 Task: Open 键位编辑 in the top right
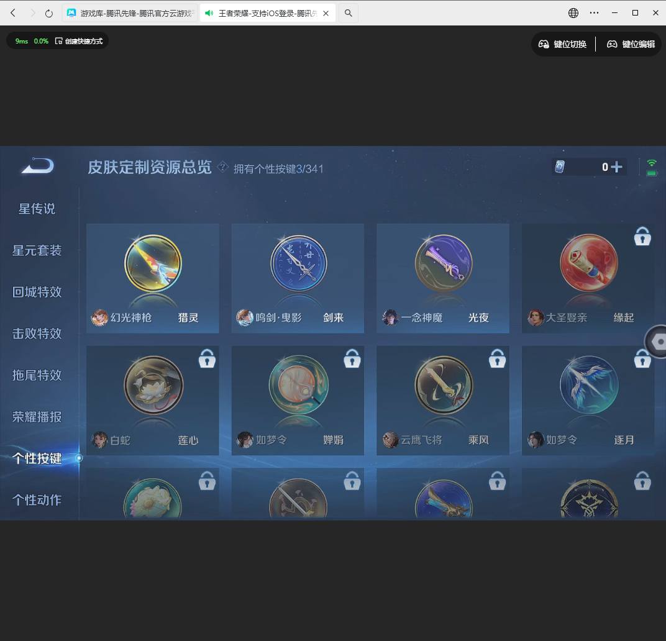pos(630,44)
